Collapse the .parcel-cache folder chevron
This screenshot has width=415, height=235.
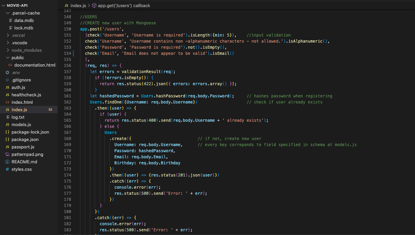tap(8, 13)
